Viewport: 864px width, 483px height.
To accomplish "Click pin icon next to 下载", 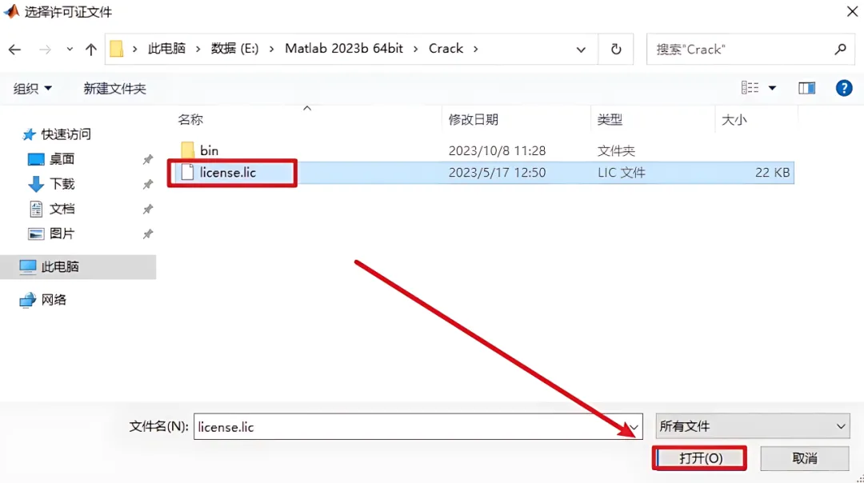I will tap(148, 185).
